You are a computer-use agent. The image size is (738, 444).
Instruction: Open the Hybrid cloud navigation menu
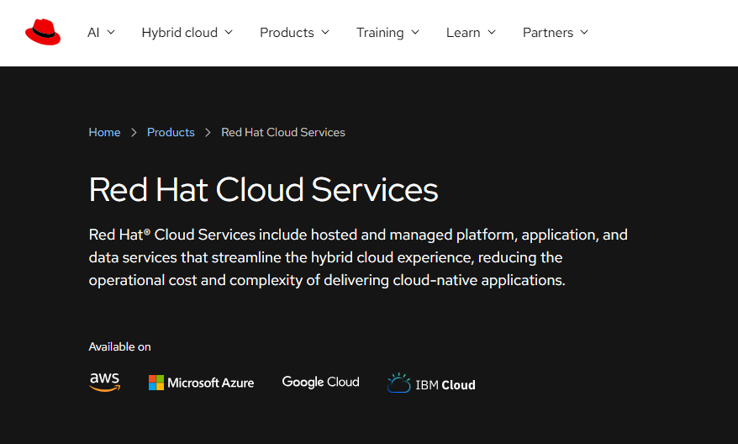[187, 33]
